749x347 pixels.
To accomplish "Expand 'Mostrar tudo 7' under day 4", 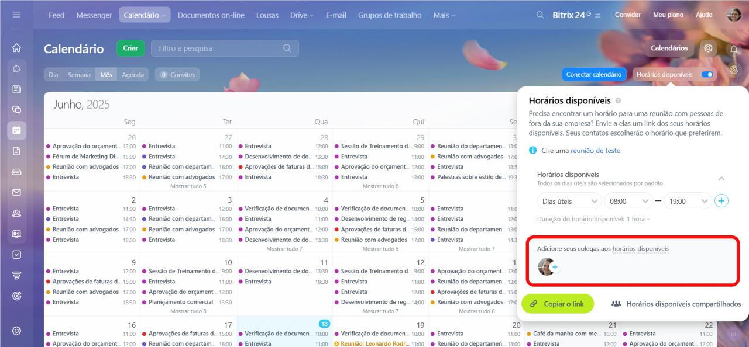I will pyautogui.click(x=284, y=249).
